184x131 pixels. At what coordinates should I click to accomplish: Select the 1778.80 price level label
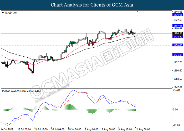pos(178,37)
